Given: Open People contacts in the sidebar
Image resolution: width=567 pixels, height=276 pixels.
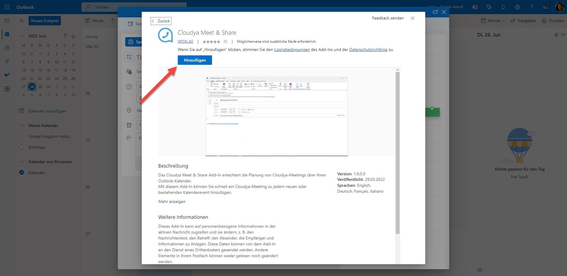Looking at the screenshot, I should [x=7, y=48].
